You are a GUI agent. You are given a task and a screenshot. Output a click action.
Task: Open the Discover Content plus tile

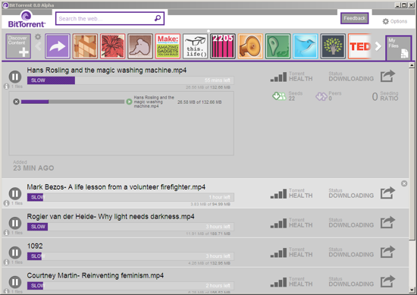(x=18, y=46)
